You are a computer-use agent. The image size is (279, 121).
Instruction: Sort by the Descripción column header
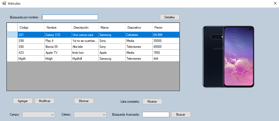[85, 28]
